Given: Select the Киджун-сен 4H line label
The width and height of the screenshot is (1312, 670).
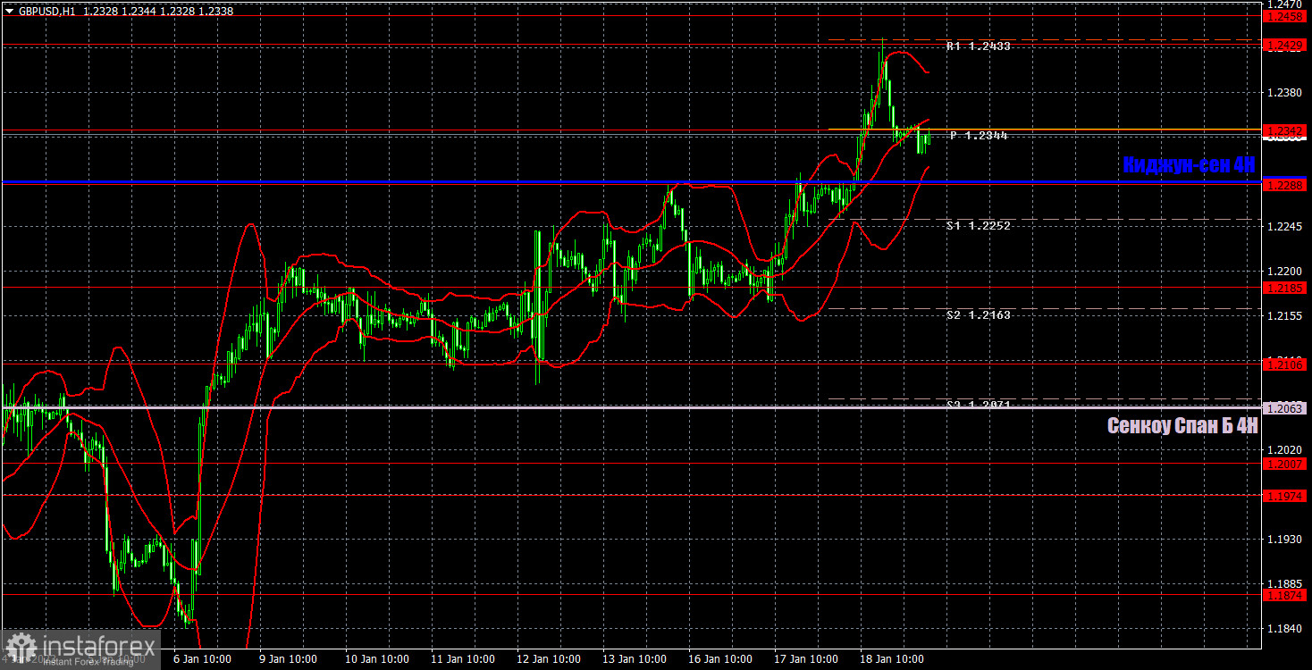Looking at the screenshot, I should point(1189,165).
